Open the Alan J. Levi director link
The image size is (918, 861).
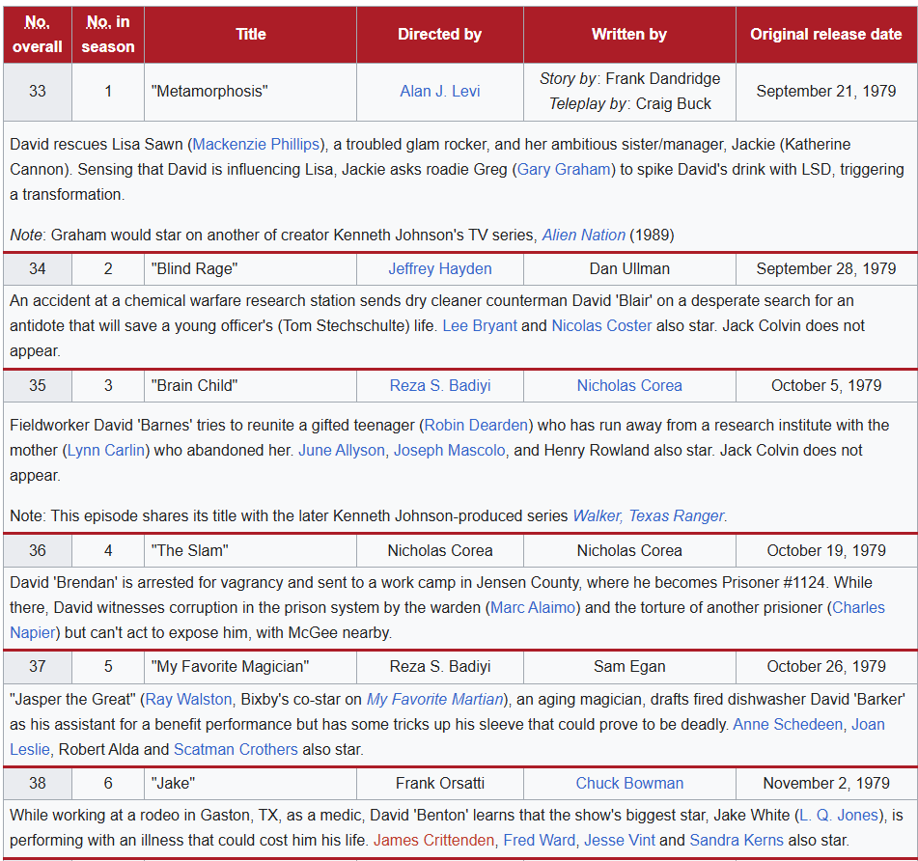(439, 92)
